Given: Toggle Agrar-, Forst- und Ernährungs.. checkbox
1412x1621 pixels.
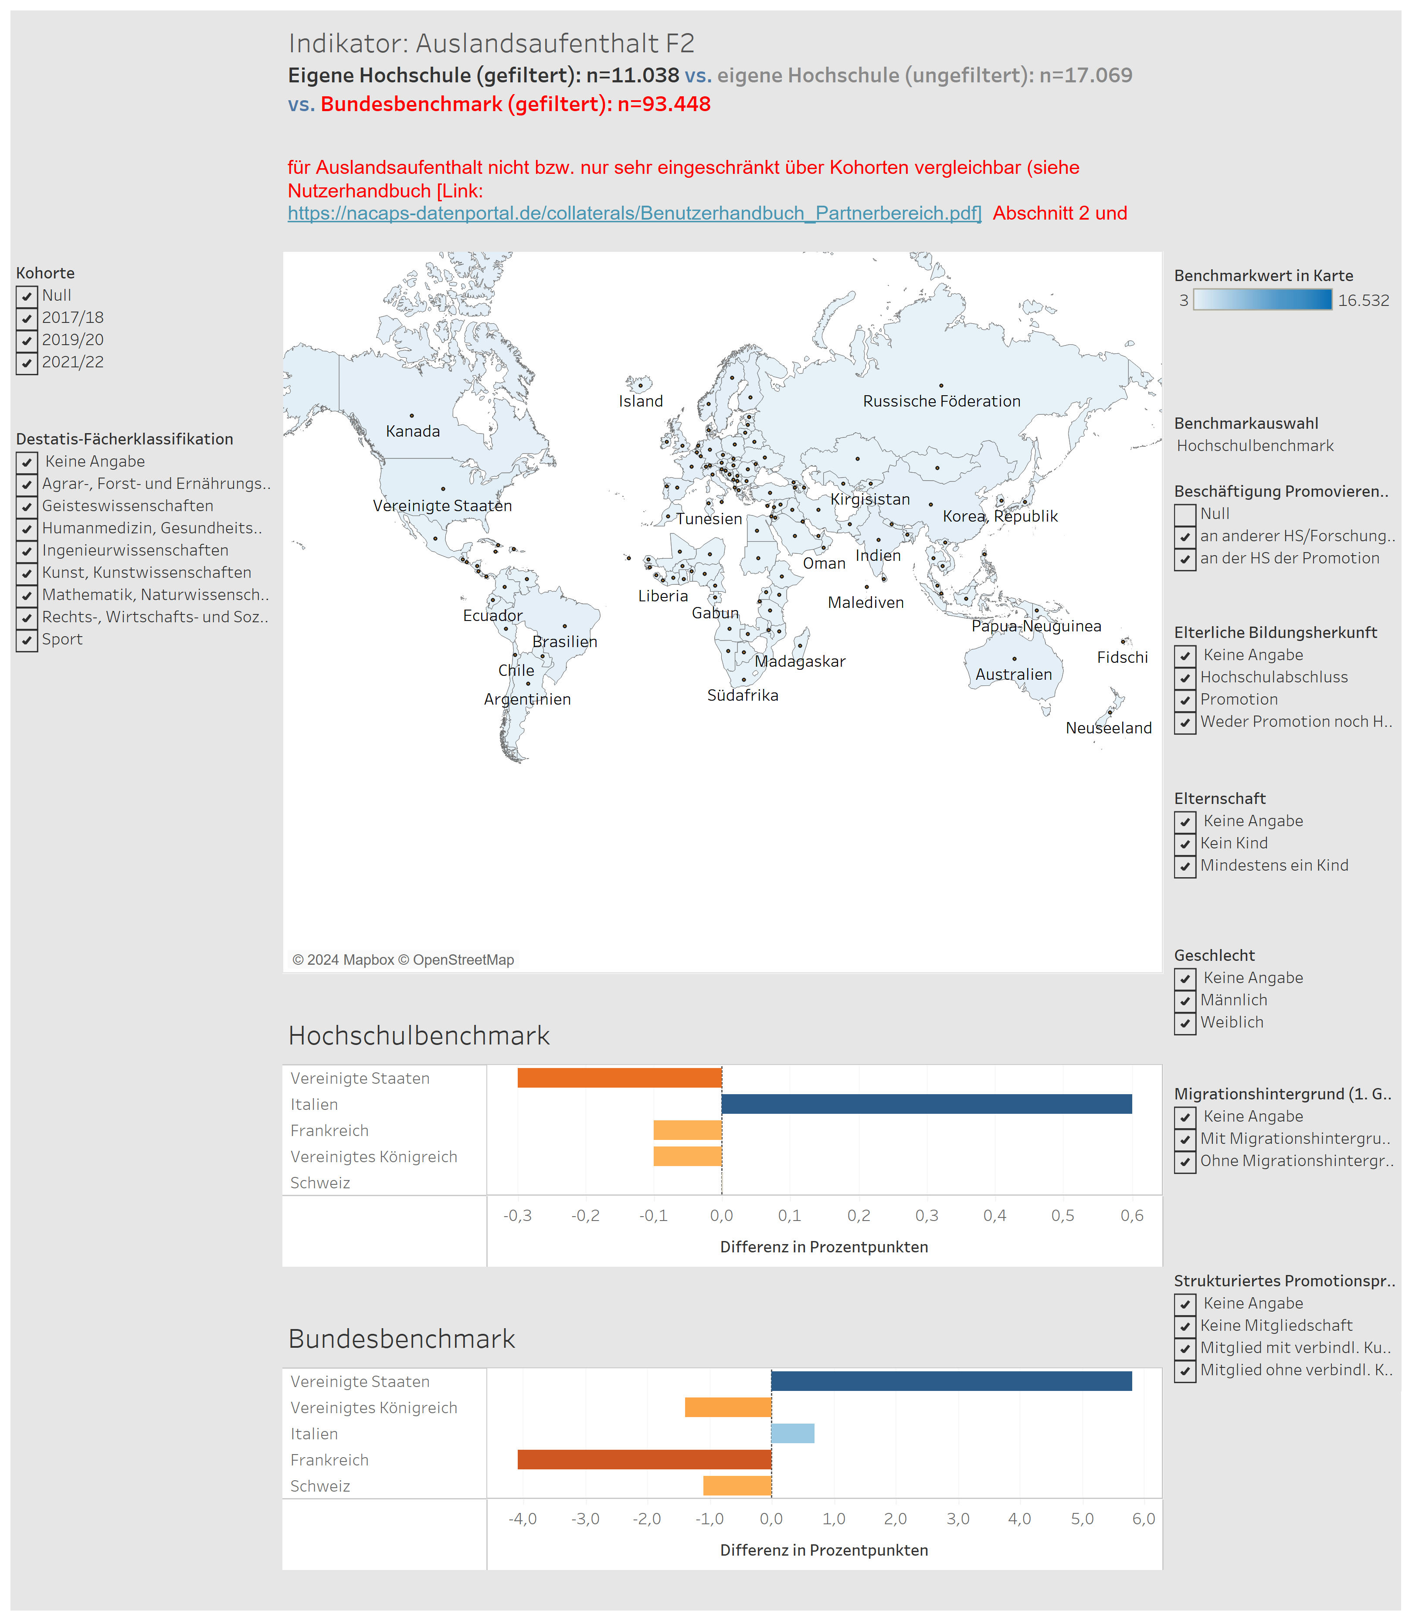Looking at the screenshot, I should tap(27, 485).
